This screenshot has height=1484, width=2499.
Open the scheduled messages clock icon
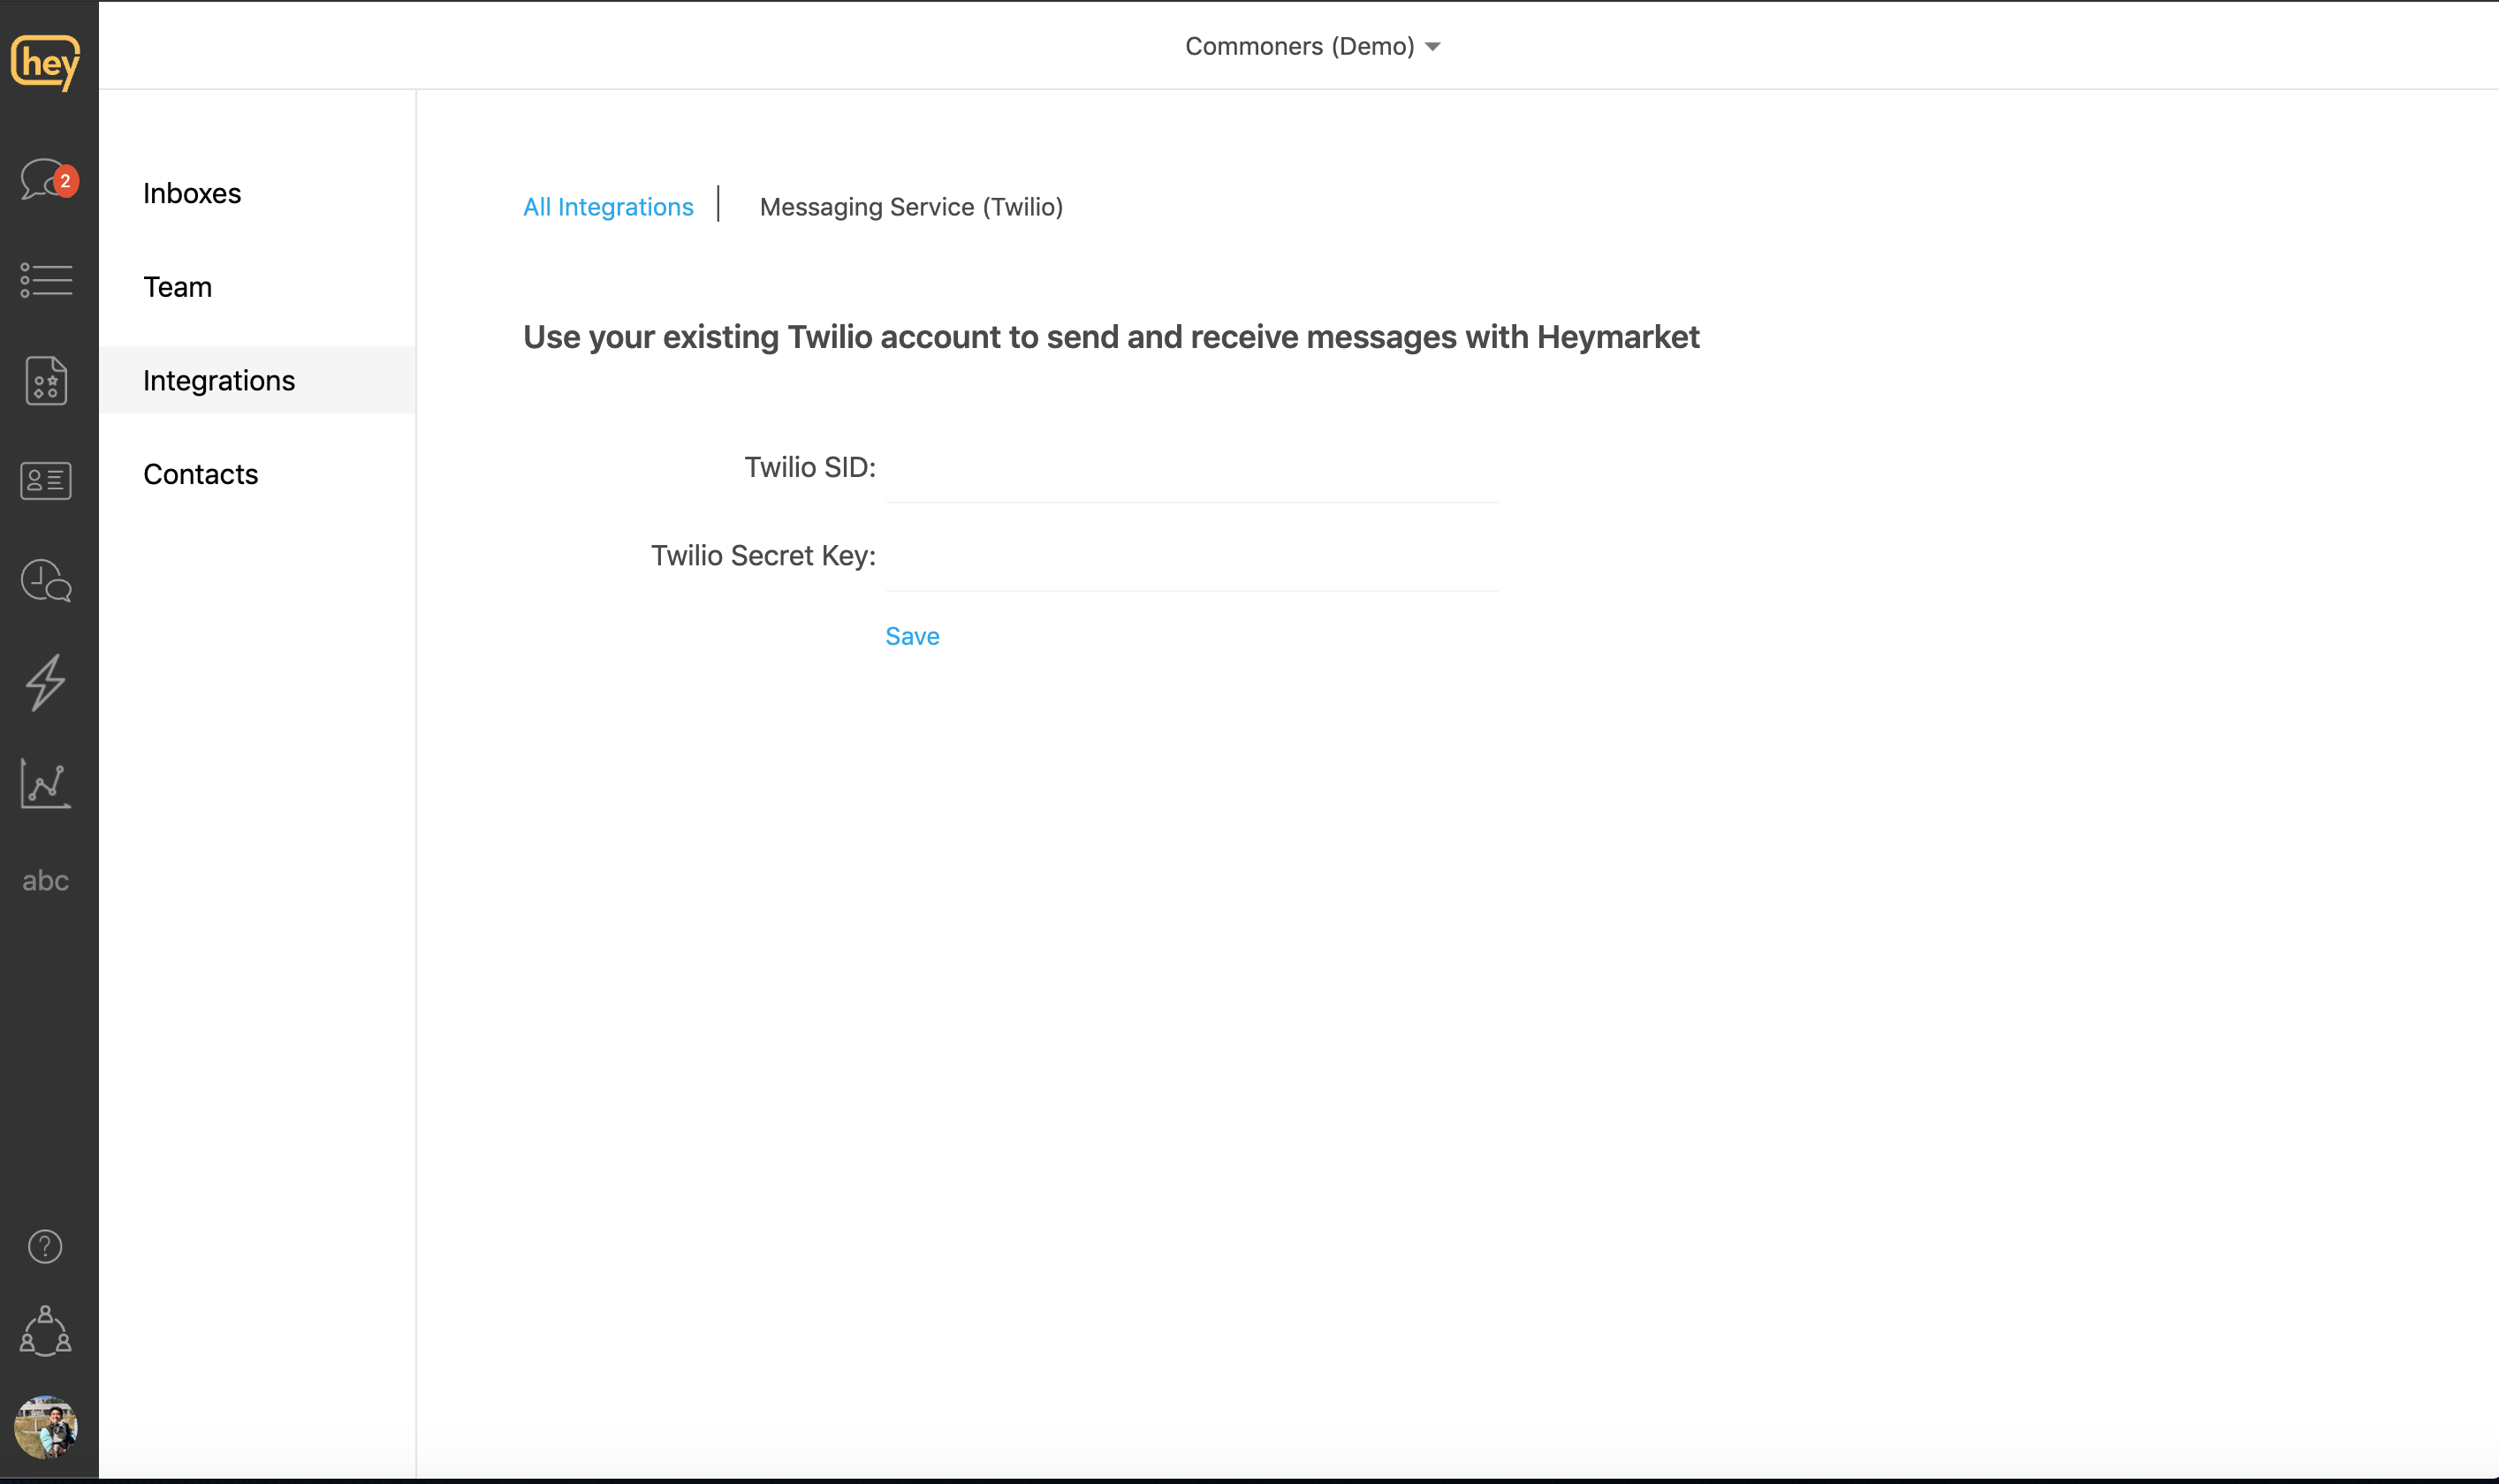pyautogui.click(x=46, y=581)
